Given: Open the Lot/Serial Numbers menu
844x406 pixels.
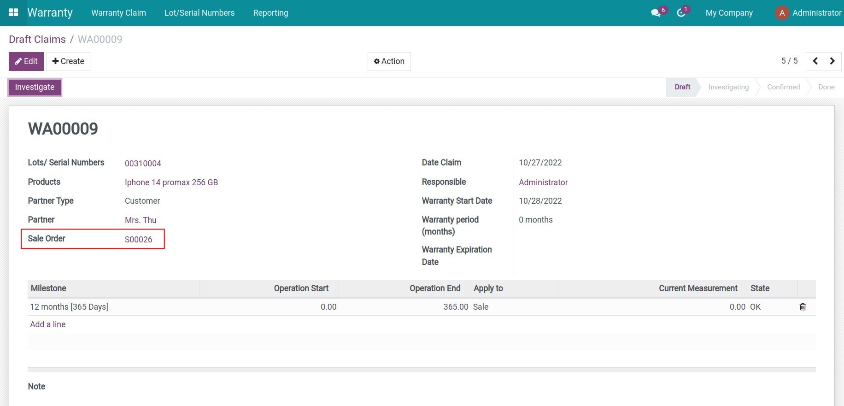Looking at the screenshot, I should (199, 13).
